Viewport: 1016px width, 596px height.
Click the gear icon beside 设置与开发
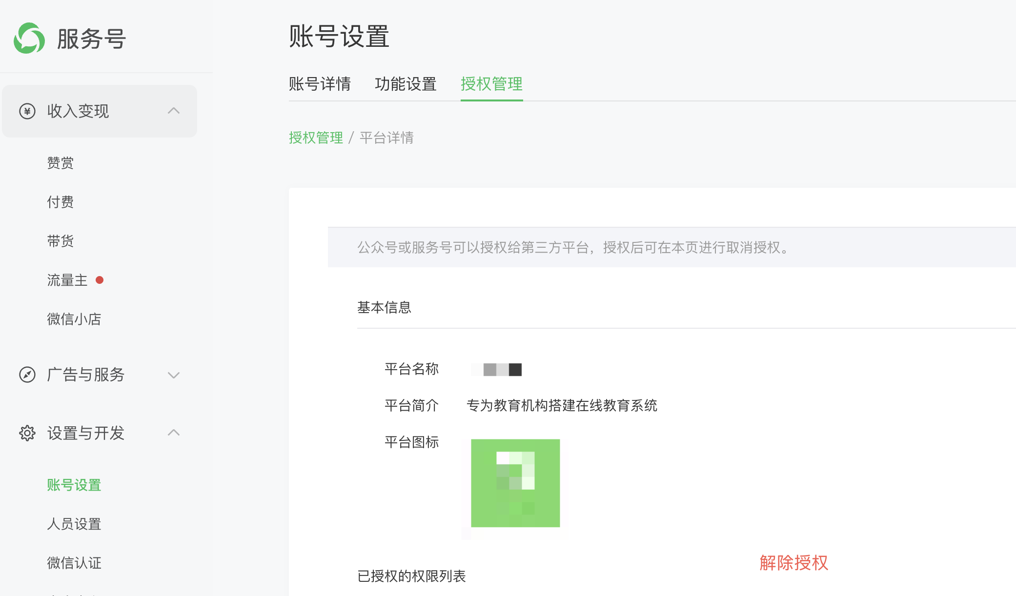(27, 433)
